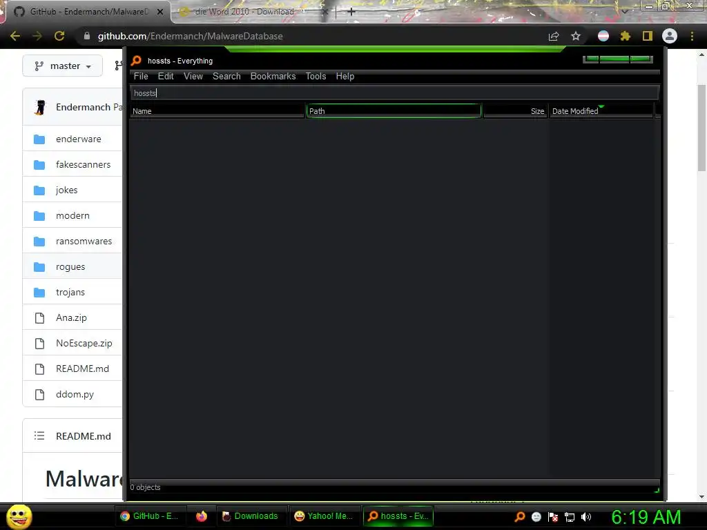Close the GitHub MalwareDatabase tab
707x530 pixels.
pos(160,12)
